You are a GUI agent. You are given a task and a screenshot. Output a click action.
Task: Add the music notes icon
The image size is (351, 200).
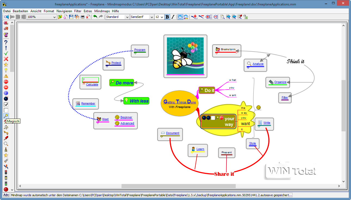(6, 127)
